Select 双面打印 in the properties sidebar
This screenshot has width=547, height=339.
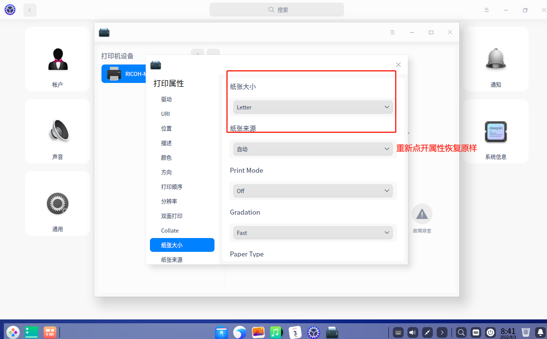(x=171, y=216)
